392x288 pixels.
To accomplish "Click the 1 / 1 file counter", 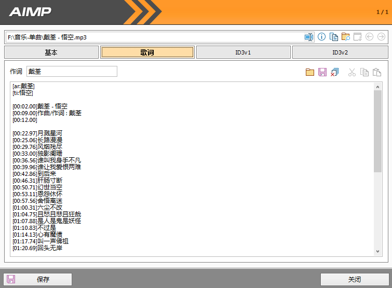I will pos(382,12).
